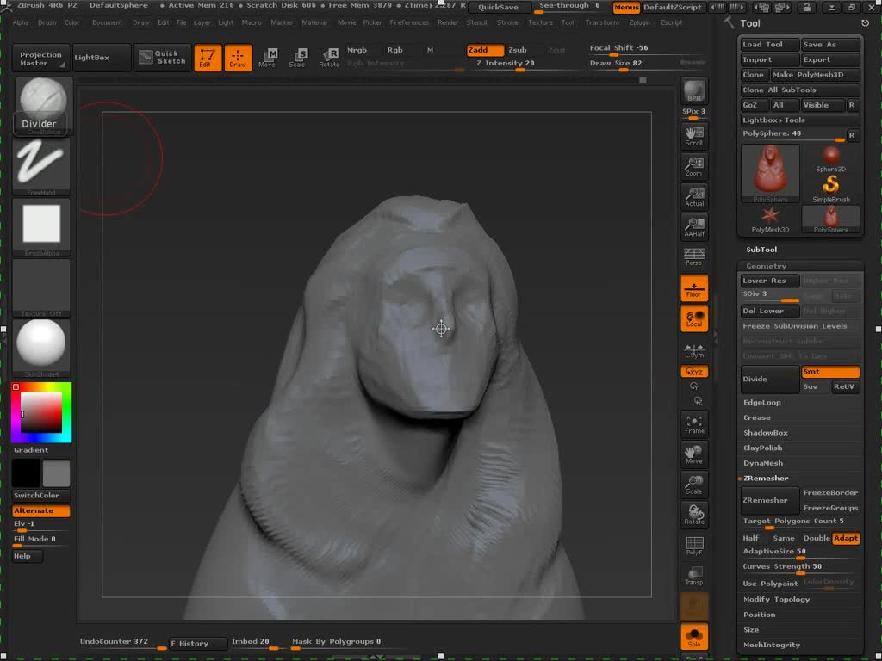Open the Texture Off picker

point(41,287)
